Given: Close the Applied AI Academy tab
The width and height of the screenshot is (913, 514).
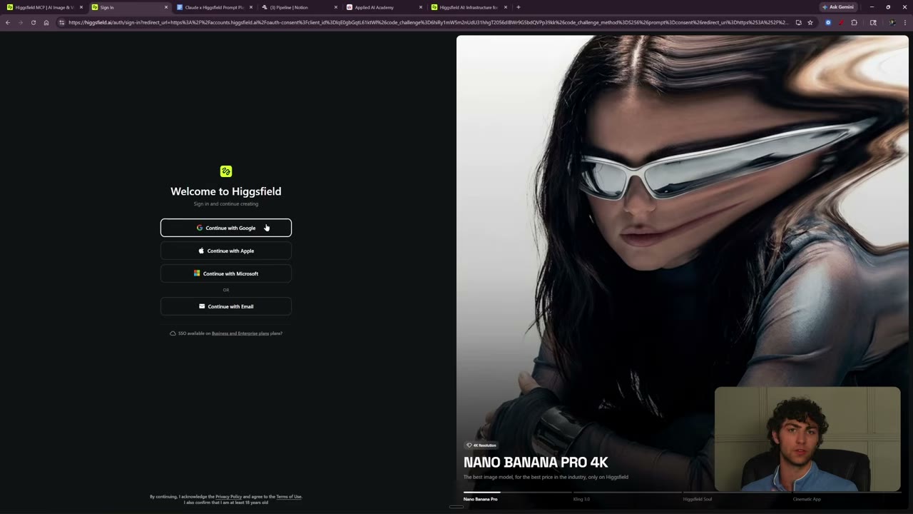Looking at the screenshot, I should tap(421, 7).
